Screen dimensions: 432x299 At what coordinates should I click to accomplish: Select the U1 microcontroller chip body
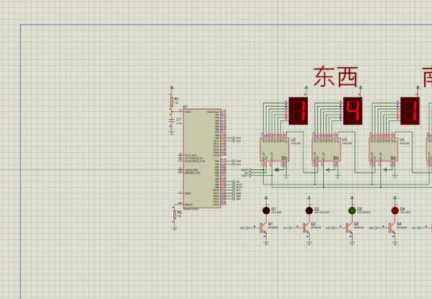point(202,158)
